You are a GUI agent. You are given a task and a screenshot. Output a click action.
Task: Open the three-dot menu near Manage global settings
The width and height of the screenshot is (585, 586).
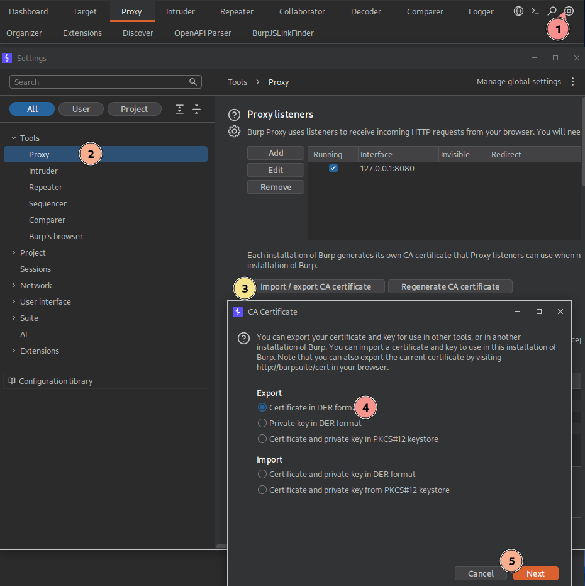tap(572, 82)
